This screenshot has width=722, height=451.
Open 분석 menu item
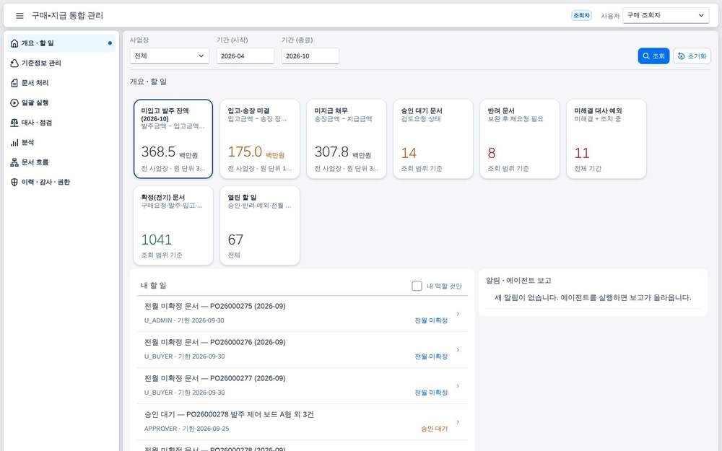click(x=61, y=142)
